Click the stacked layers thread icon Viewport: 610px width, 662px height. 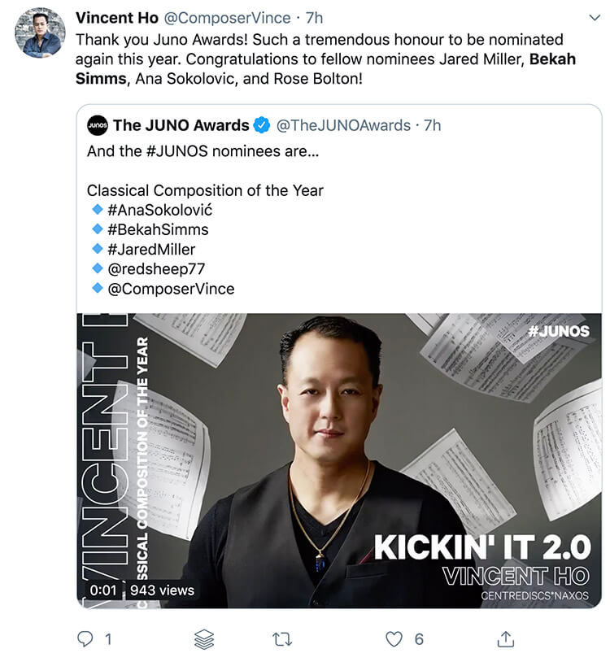pos(204,639)
